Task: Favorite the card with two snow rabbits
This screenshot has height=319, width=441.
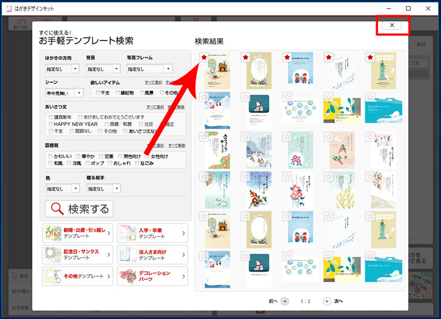Action: tap(204, 177)
